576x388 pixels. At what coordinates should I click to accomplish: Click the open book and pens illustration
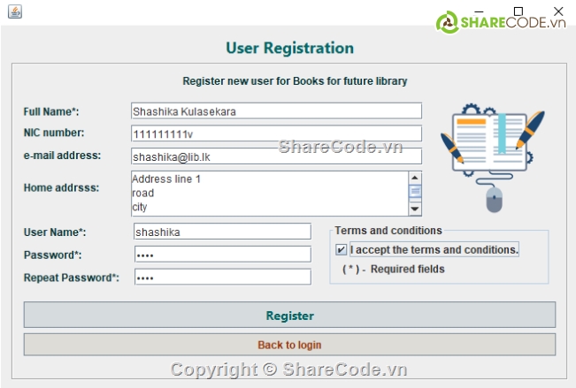(492, 141)
